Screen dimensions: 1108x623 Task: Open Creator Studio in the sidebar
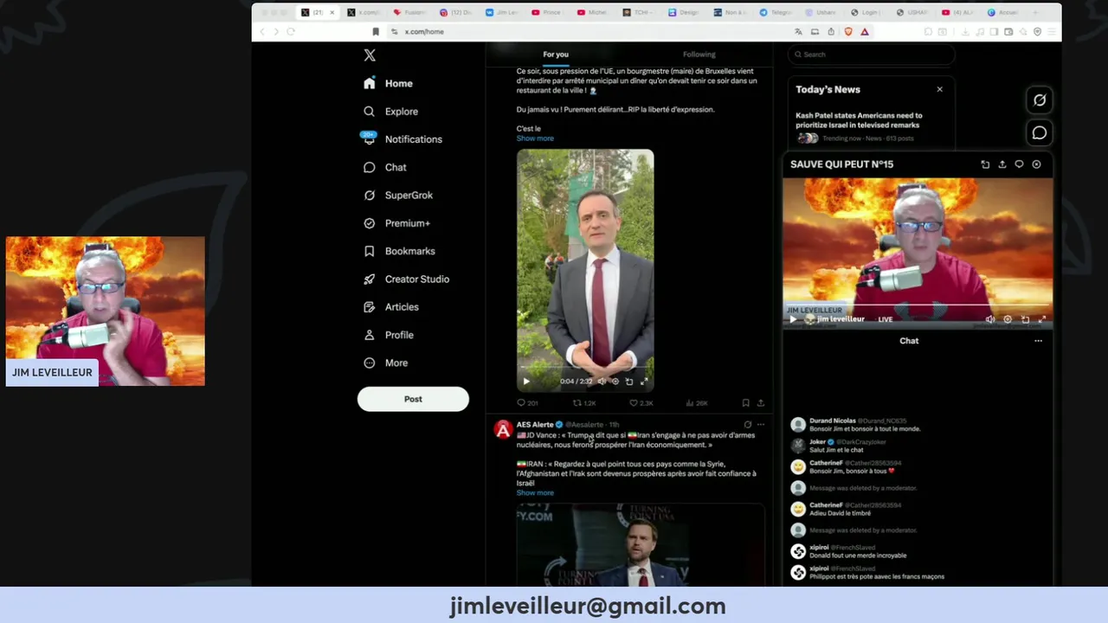405,279
